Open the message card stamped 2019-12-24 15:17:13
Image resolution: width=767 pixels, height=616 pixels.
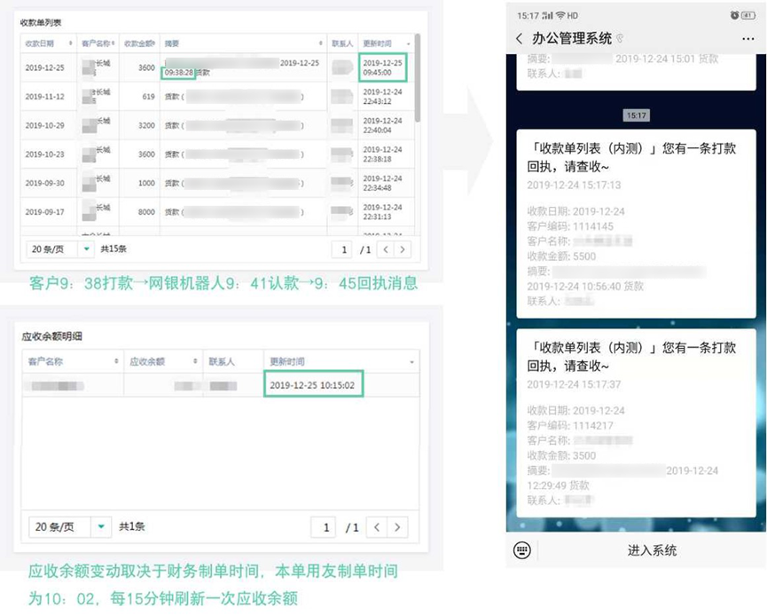[636, 224]
